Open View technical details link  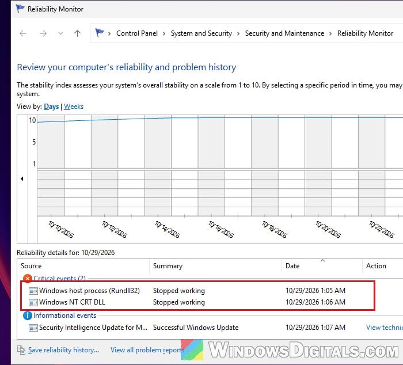(x=384, y=328)
